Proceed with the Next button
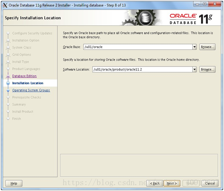The height and width of the screenshot is (191, 224). click(x=172, y=183)
